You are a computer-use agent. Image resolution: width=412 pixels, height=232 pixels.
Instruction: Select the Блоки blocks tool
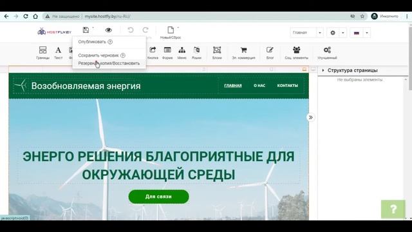[x=217, y=53]
